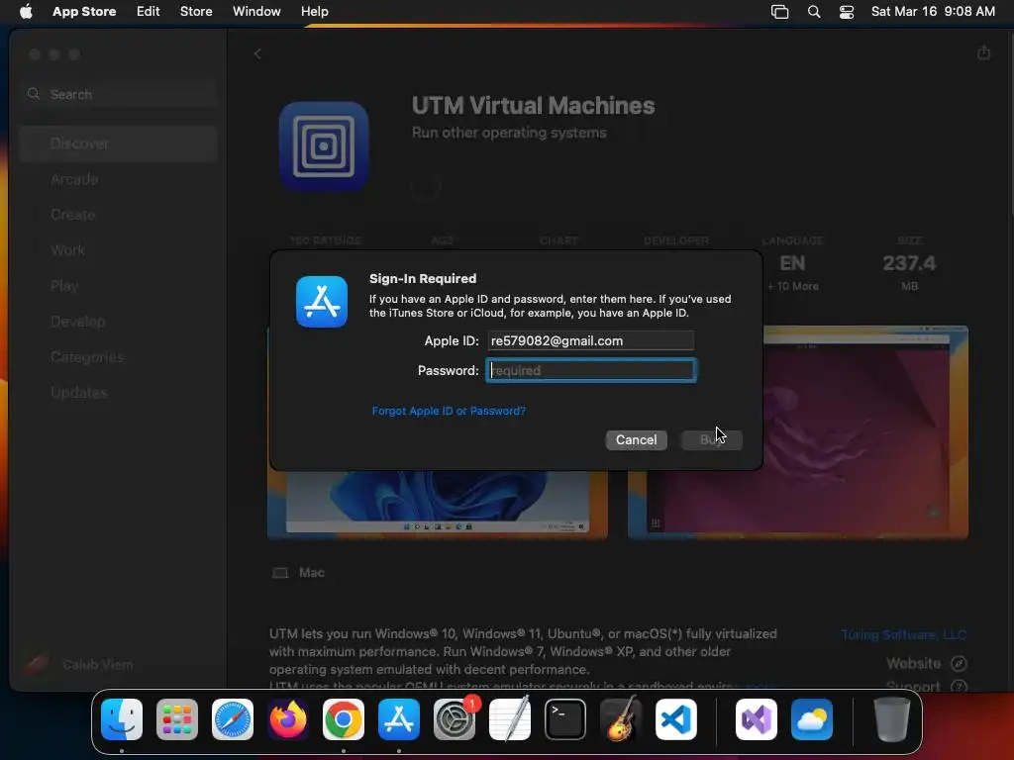The image size is (1014, 760).
Task: Select Create in the sidebar
Action: point(119,215)
